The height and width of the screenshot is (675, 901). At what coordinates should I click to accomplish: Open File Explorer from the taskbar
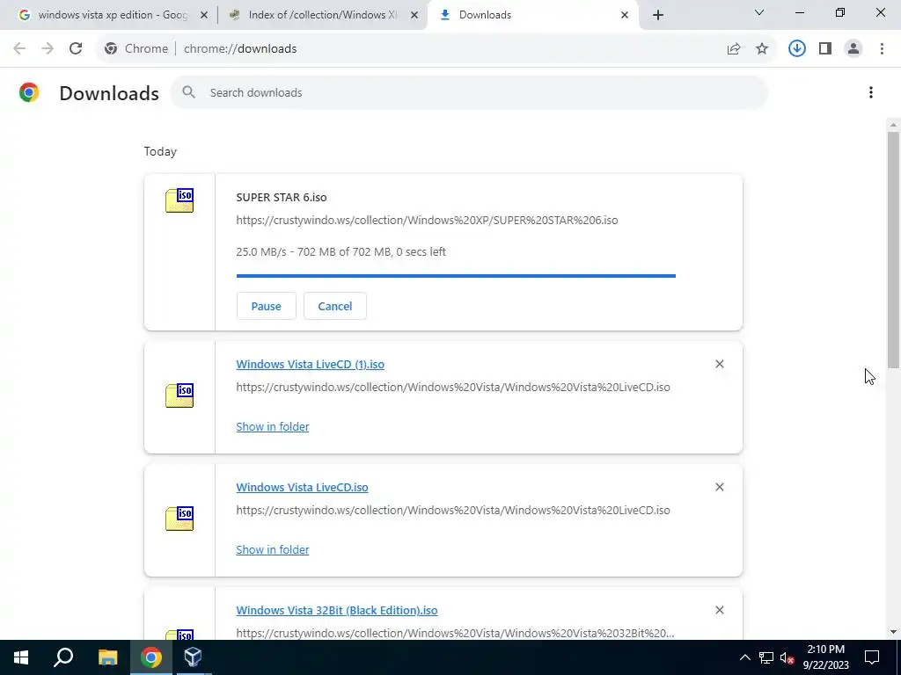click(107, 657)
